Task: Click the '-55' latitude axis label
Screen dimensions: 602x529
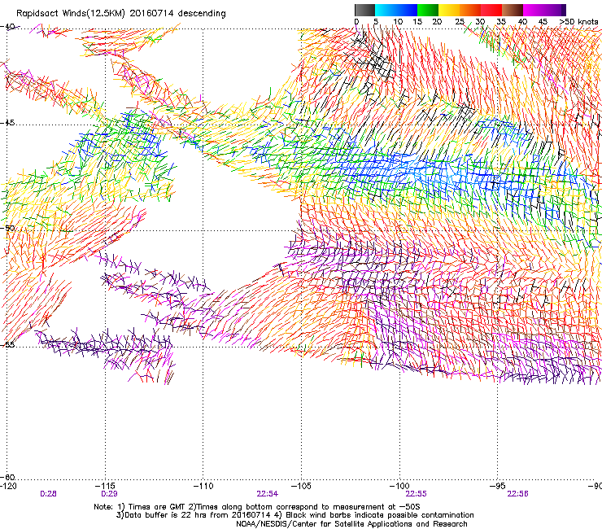Action: [7, 344]
